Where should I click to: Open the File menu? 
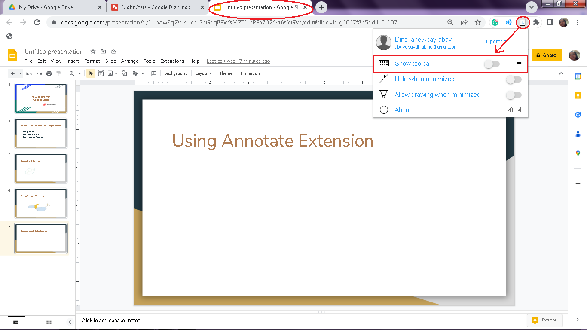[28, 61]
